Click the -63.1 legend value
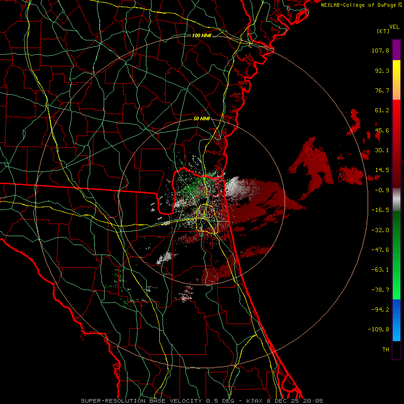The image size is (404, 404). (x=380, y=270)
